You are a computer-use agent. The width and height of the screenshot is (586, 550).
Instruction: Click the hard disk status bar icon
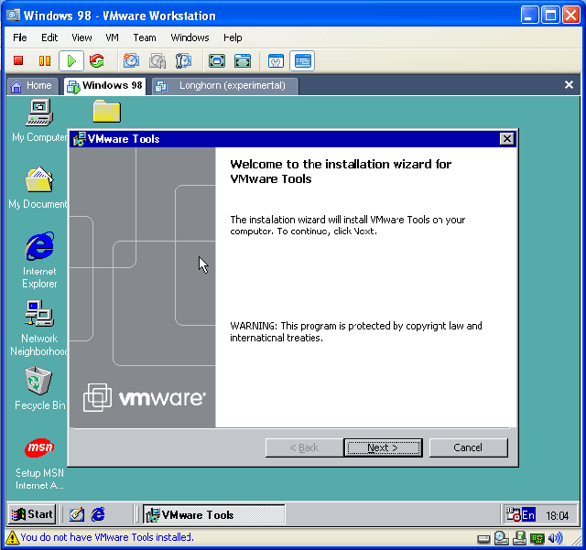point(484,538)
